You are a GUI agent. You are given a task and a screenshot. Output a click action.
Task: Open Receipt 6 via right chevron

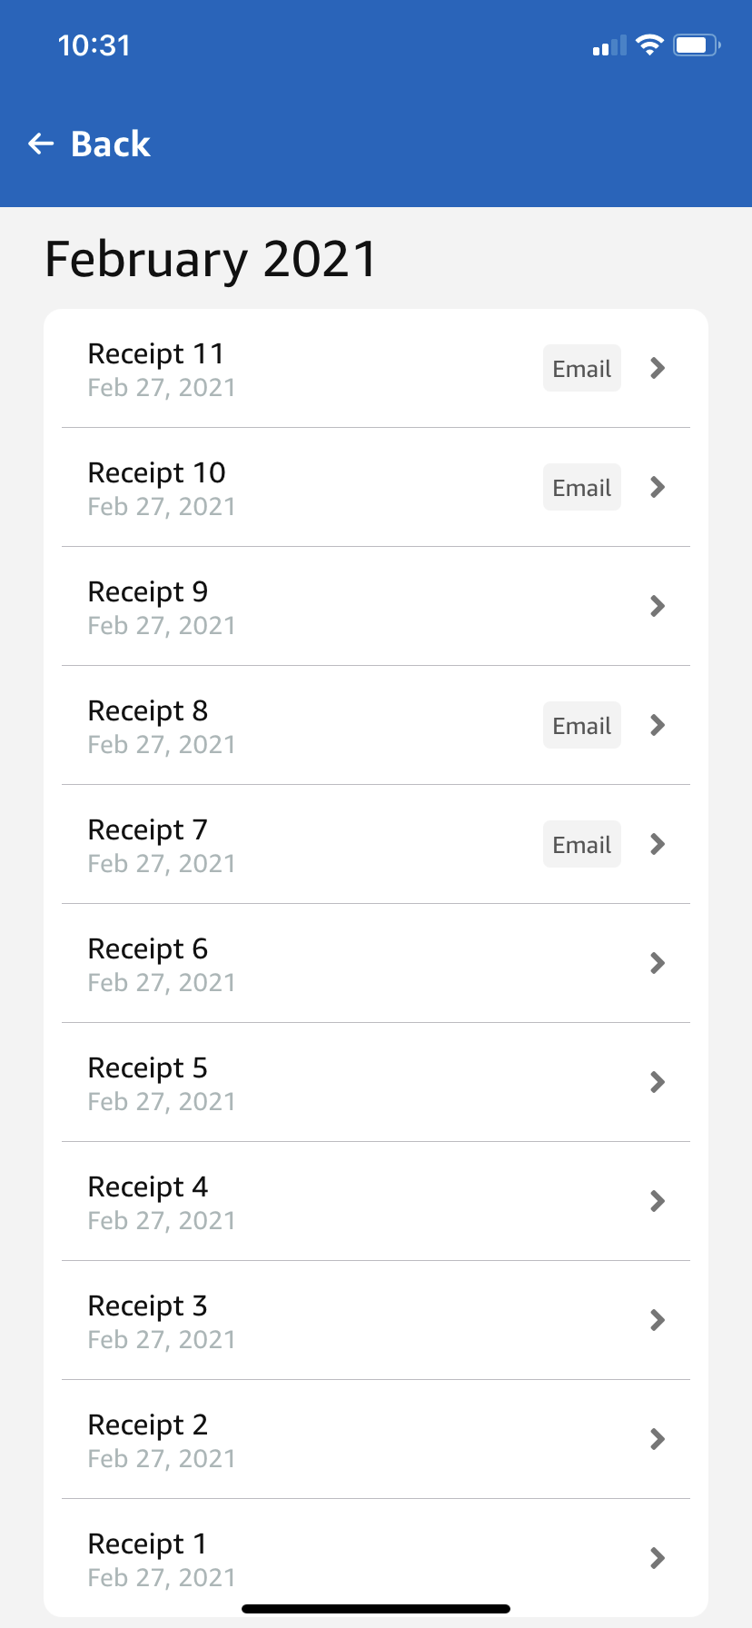(658, 963)
